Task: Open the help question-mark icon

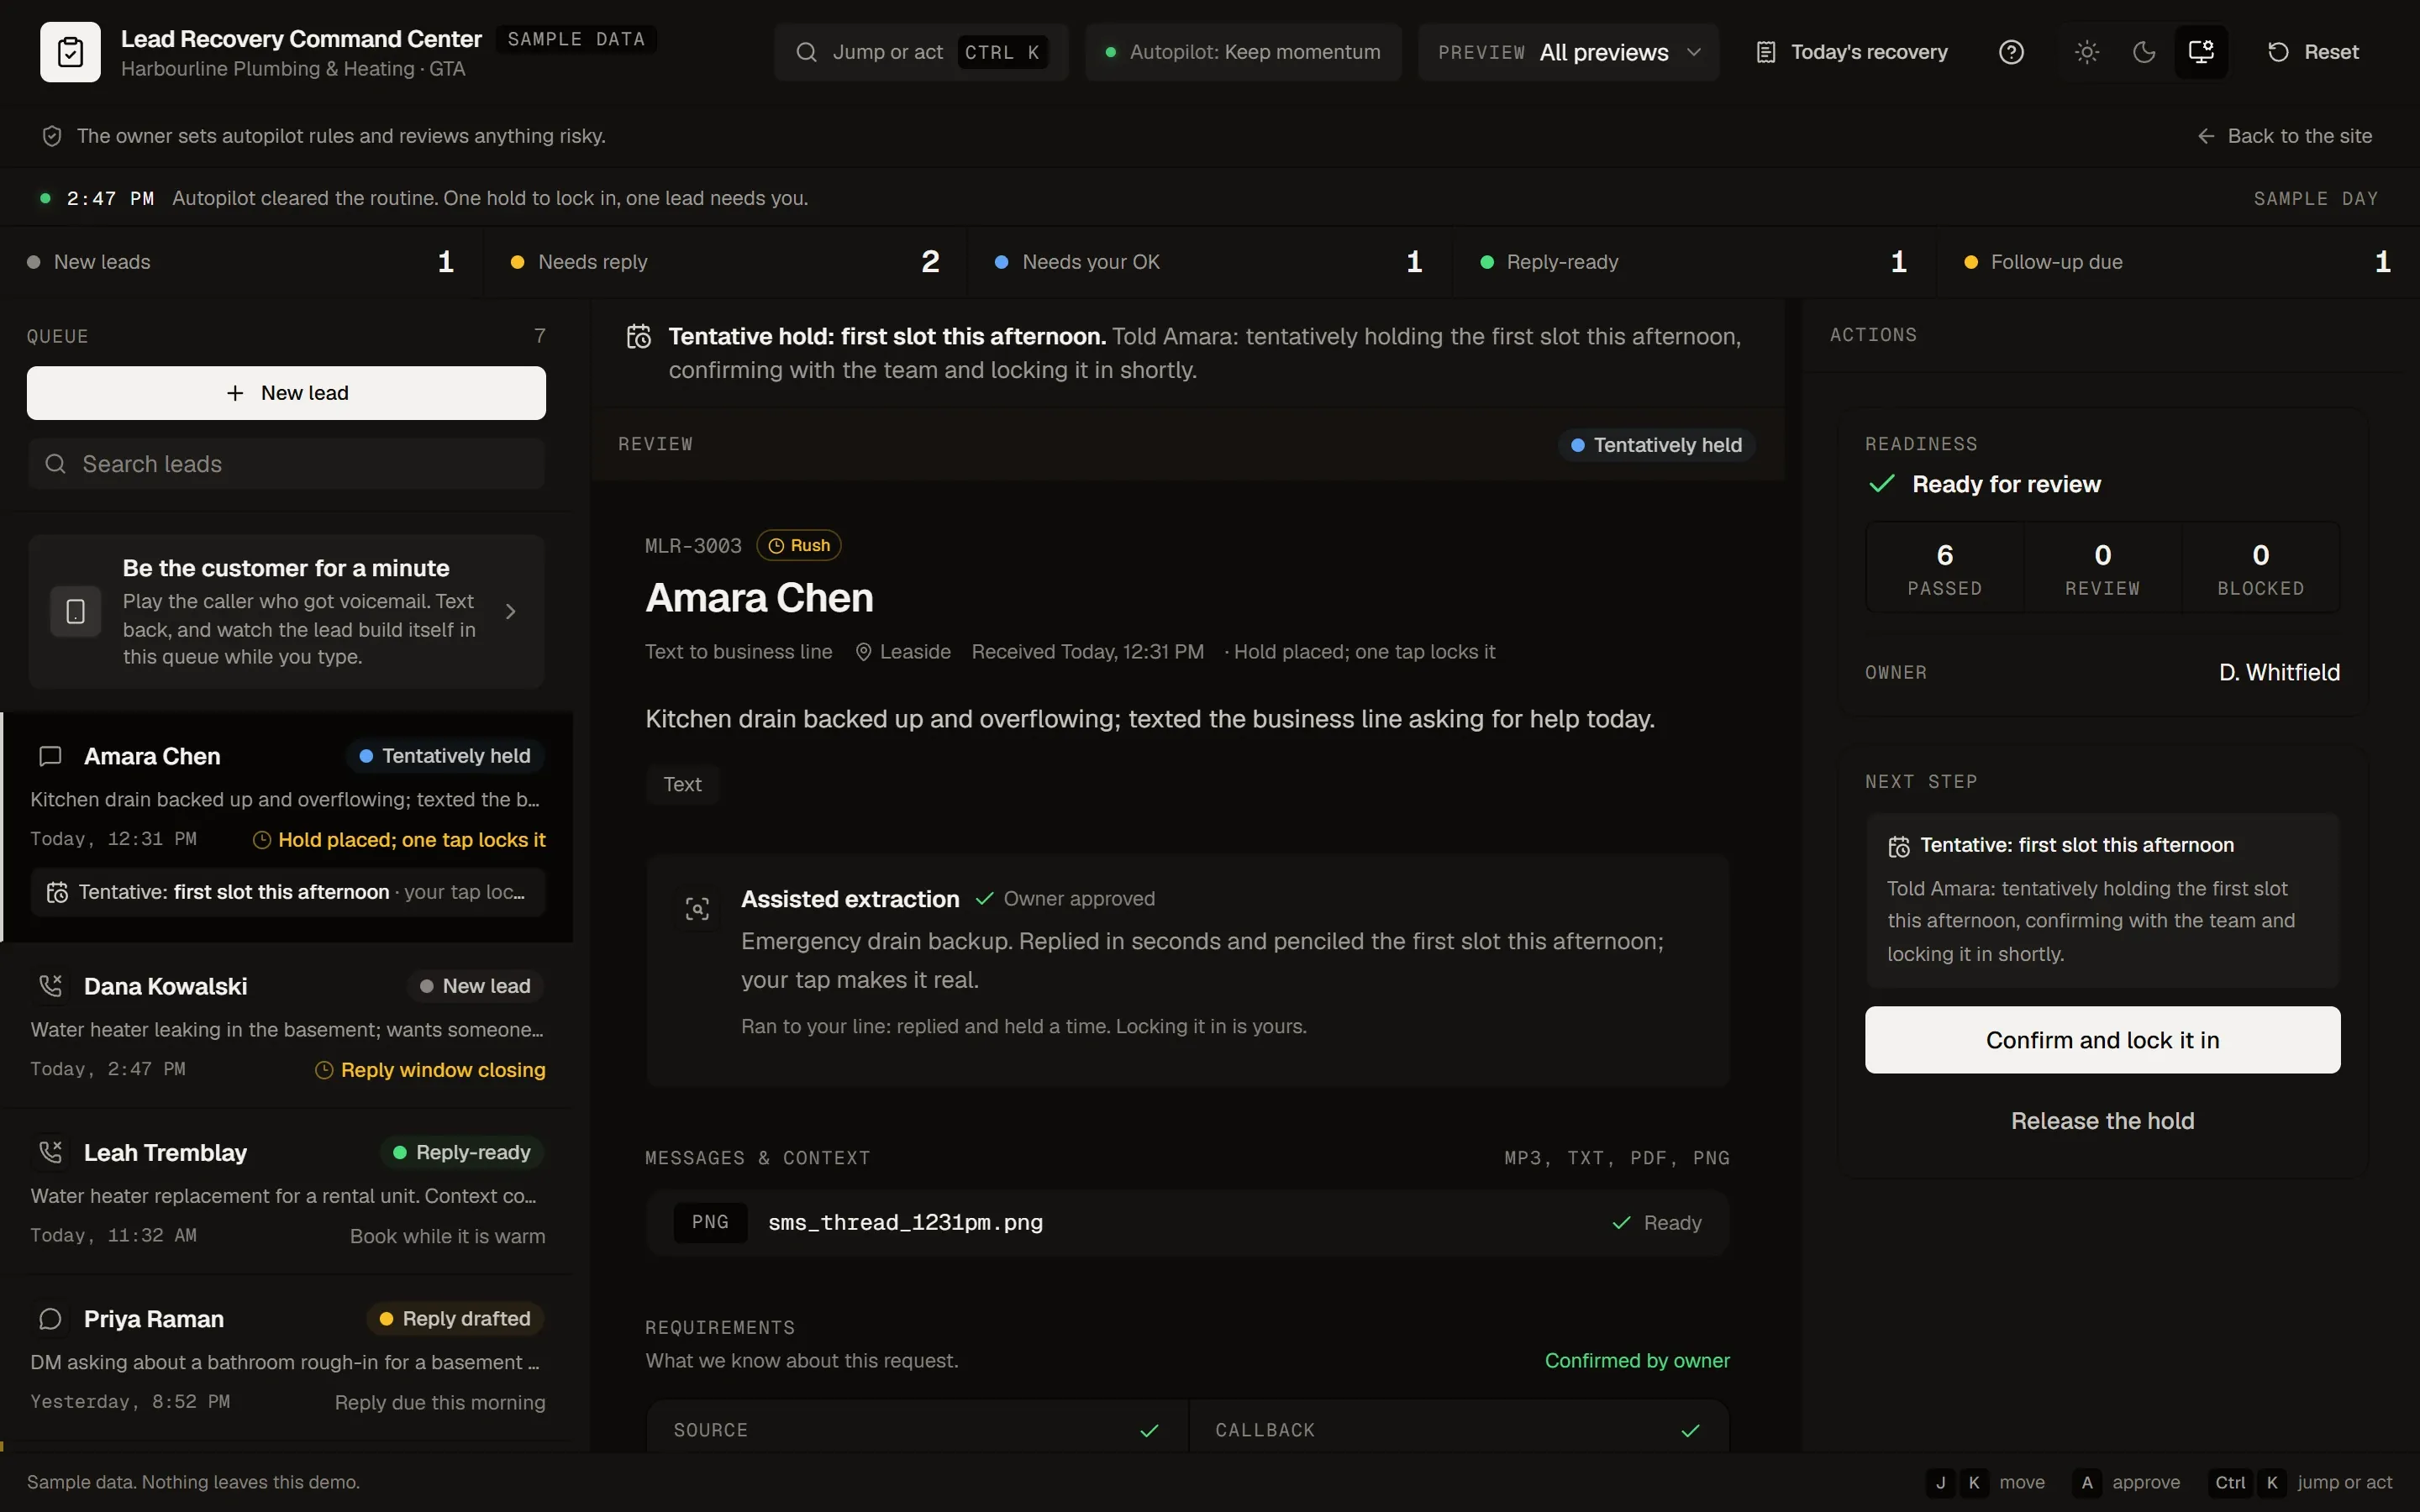Action: click(2011, 52)
